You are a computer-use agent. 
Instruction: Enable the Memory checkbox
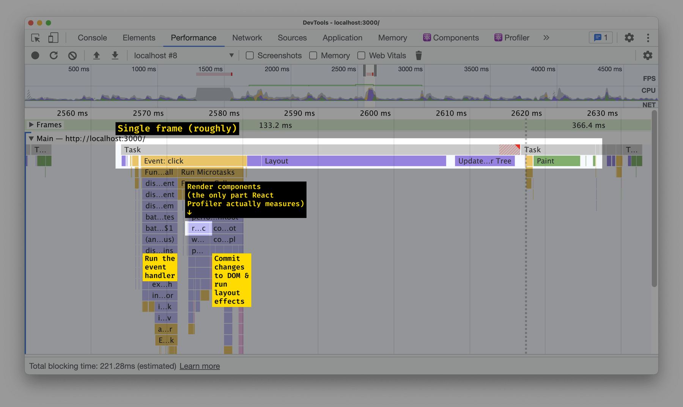pos(313,56)
